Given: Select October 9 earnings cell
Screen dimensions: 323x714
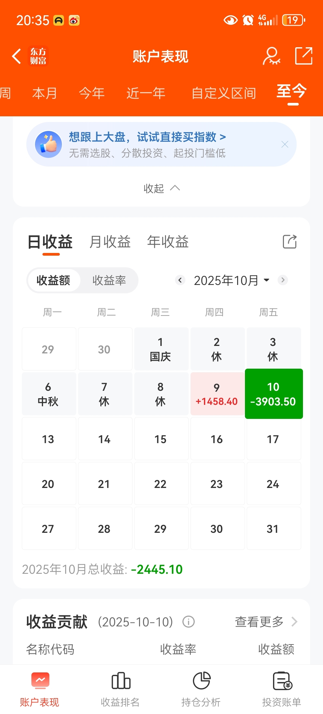Looking at the screenshot, I should (217, 394).
